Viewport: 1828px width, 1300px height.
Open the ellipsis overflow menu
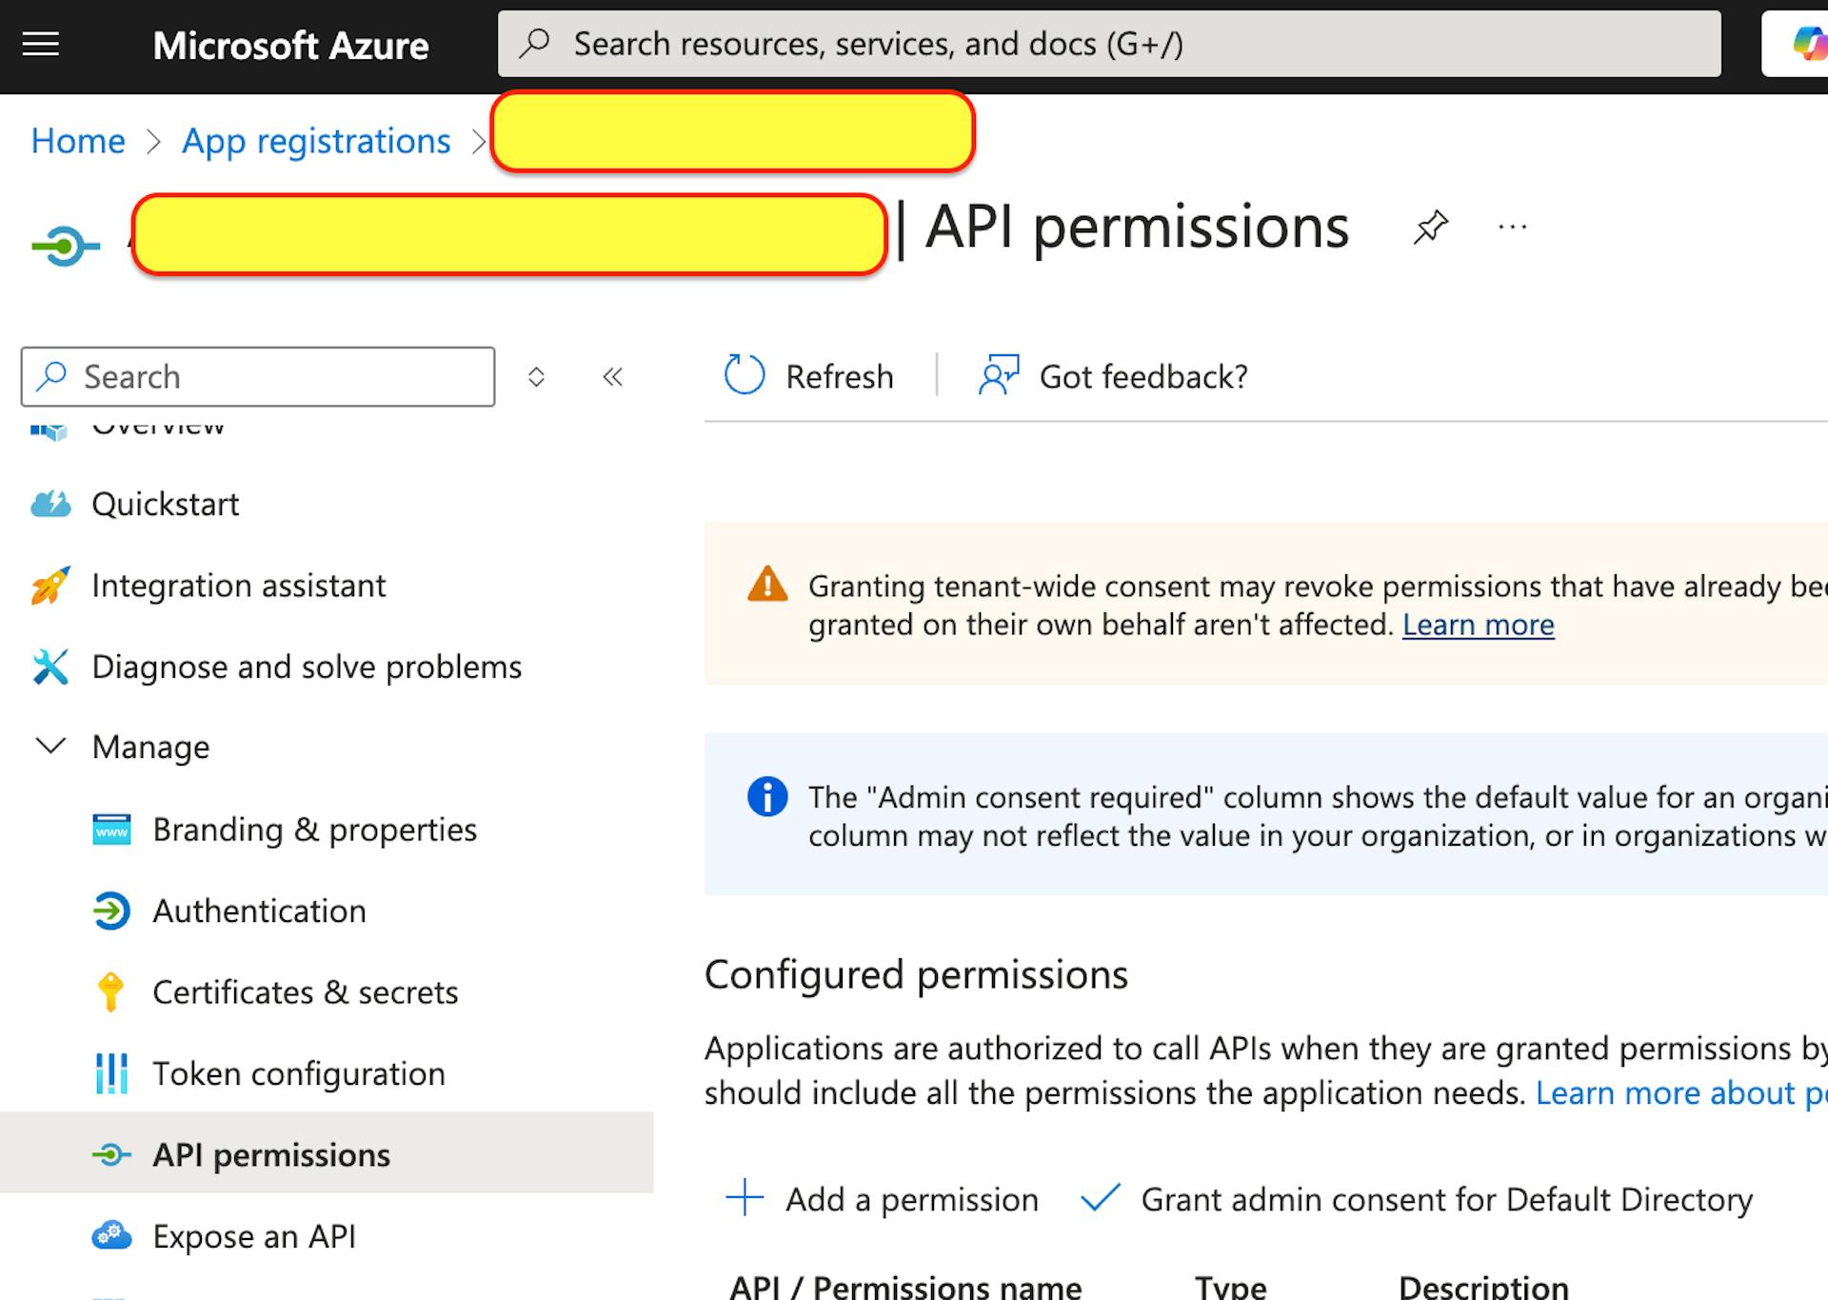[1512, 226]
